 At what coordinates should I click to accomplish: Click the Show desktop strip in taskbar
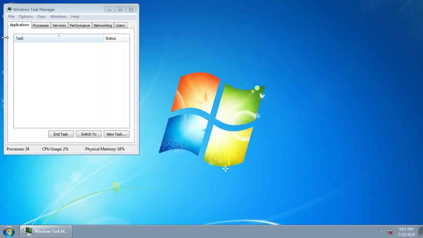click(x=420, y=231)
